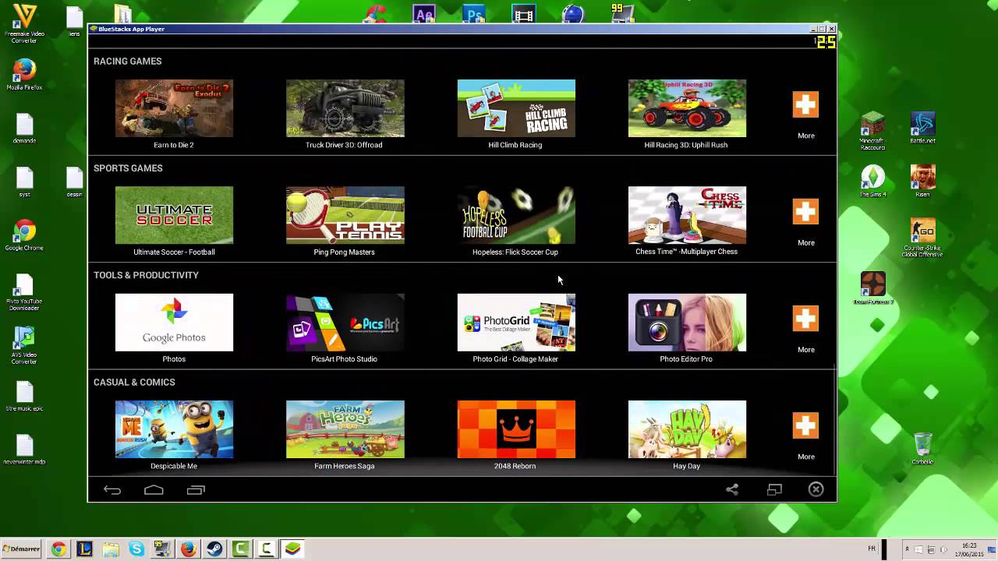Click the FR language indicator in tray

872,549
